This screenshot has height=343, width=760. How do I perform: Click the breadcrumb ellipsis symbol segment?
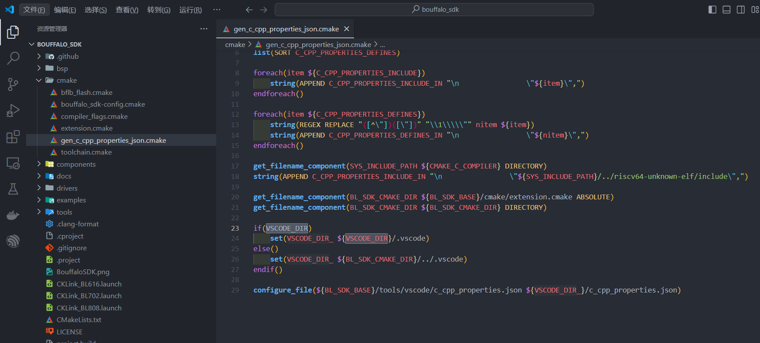pos(382,44)
